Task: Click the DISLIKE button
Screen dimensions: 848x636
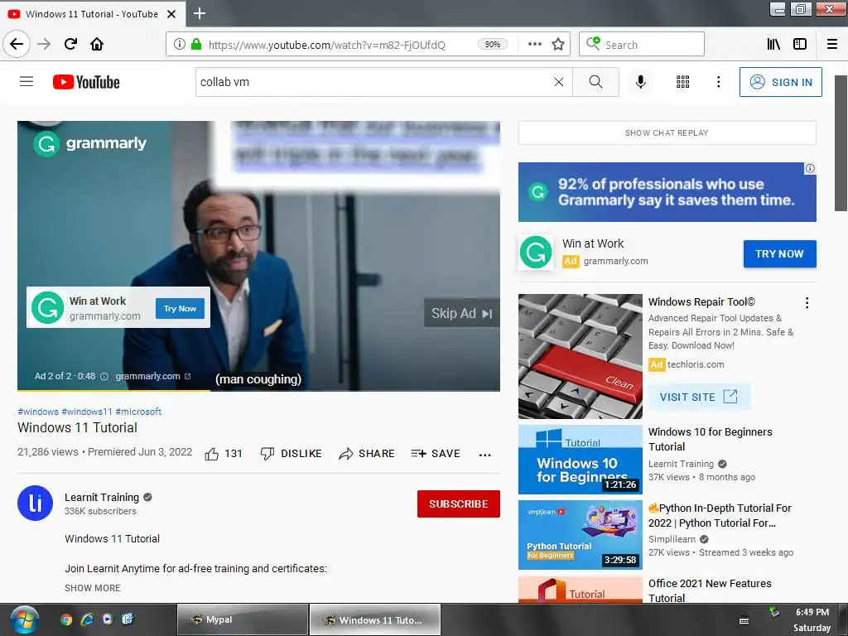Action: point(291,454)
